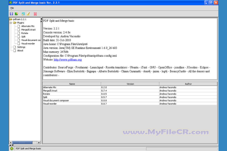This screenshot has height=151, width=227.
Task: Click the About page icon
Action: click(15, 50)
